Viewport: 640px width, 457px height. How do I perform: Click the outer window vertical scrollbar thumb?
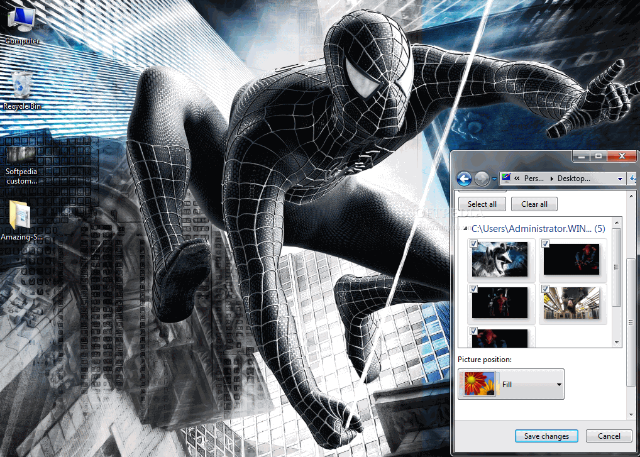pyautogui.click(x=631, y=322)
